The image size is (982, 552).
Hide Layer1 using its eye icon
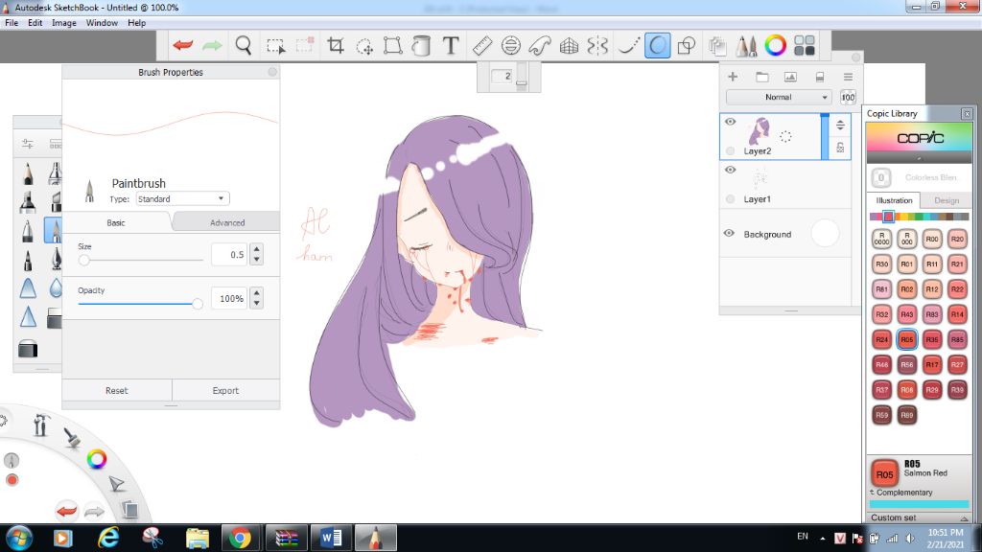(730, 170)
